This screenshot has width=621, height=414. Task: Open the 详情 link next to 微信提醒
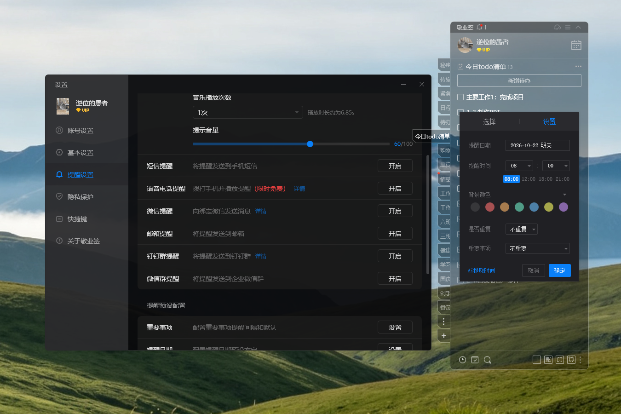tap(261, 211)
